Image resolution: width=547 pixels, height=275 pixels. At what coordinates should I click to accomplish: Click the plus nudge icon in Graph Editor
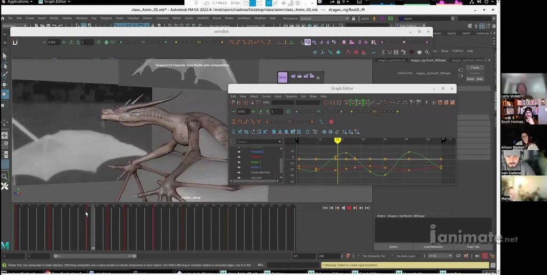click(x=253, y=111)
